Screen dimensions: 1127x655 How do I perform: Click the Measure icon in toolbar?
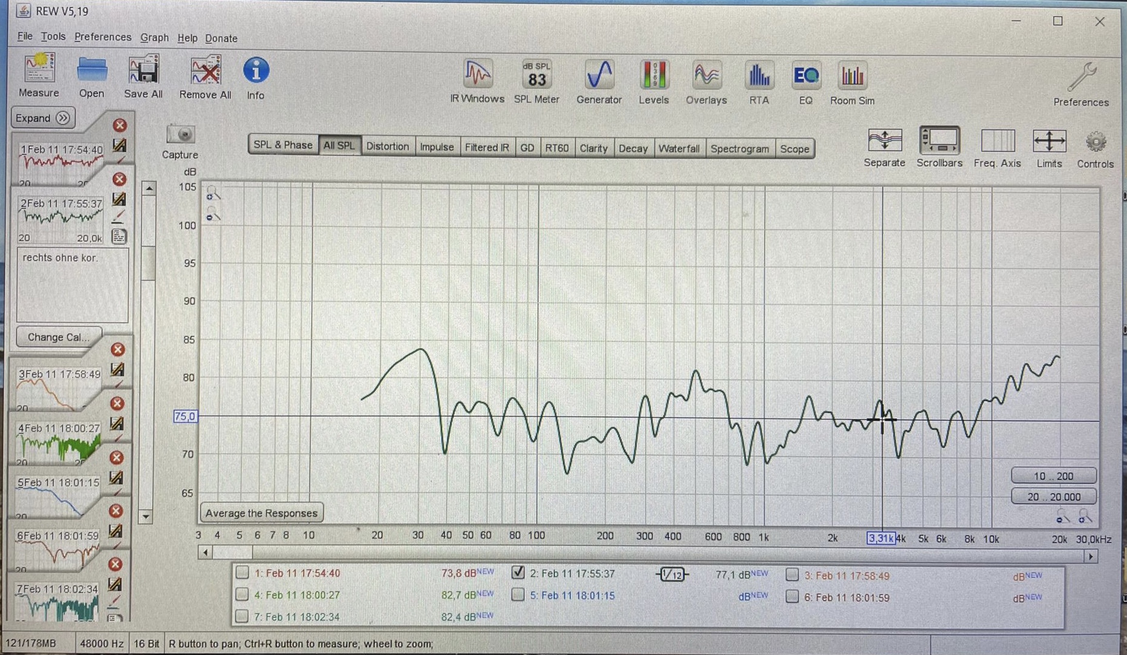(39, 75)
